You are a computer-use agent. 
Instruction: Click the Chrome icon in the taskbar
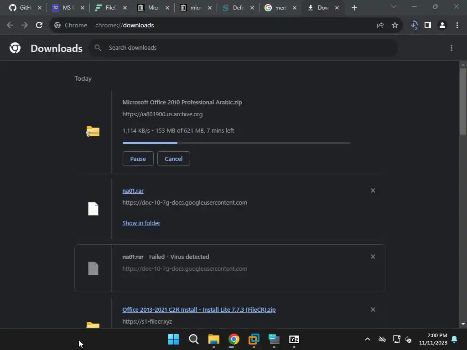(x=234, y=339)
